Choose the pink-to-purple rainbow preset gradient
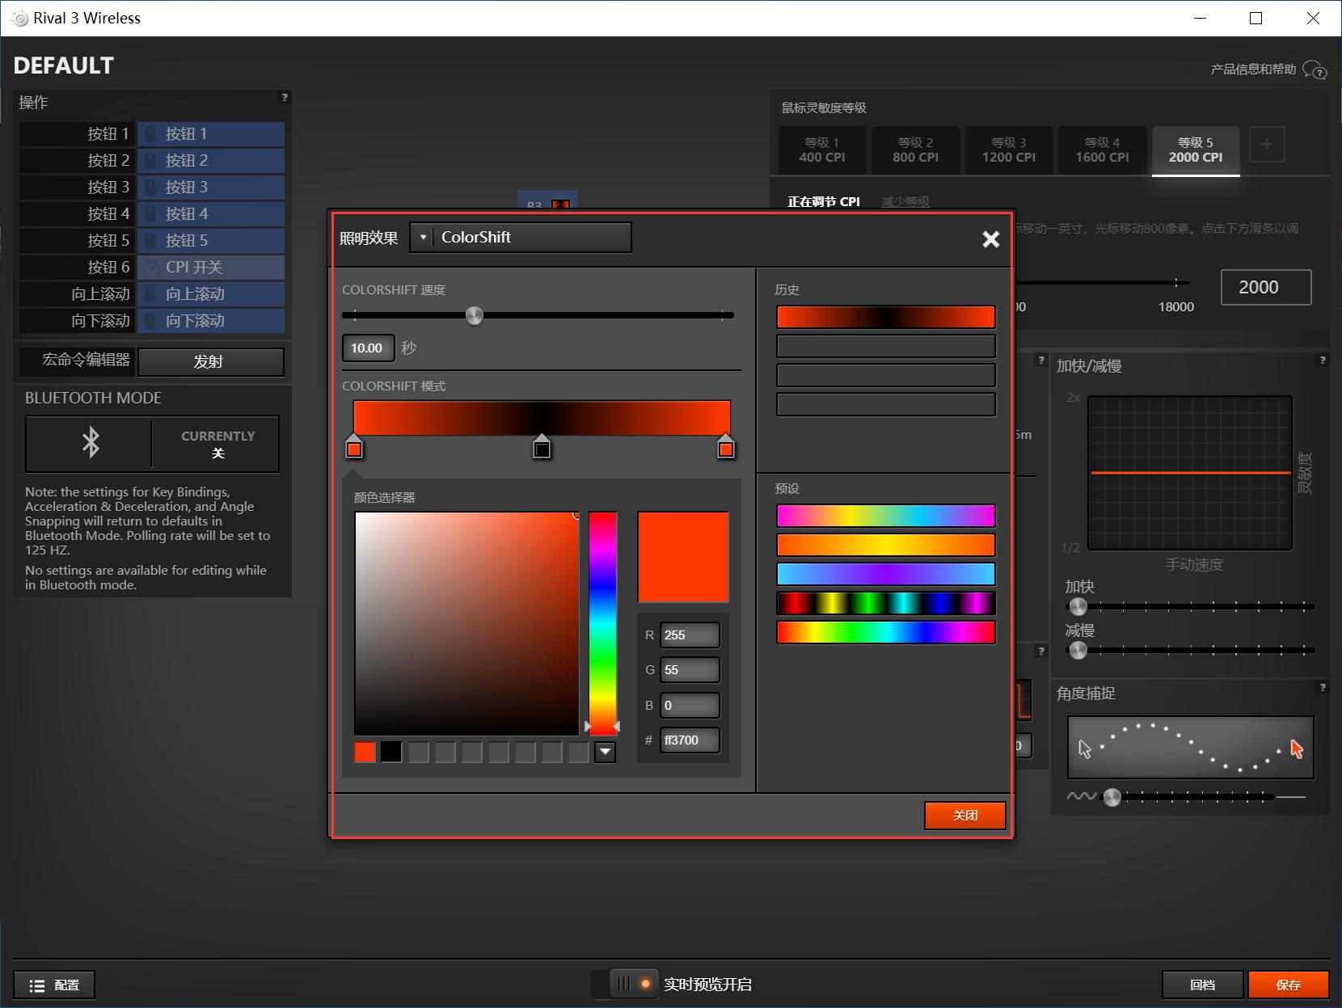Image resolution: width=1342 pixels, height=1008 pixels. point(885,516)
